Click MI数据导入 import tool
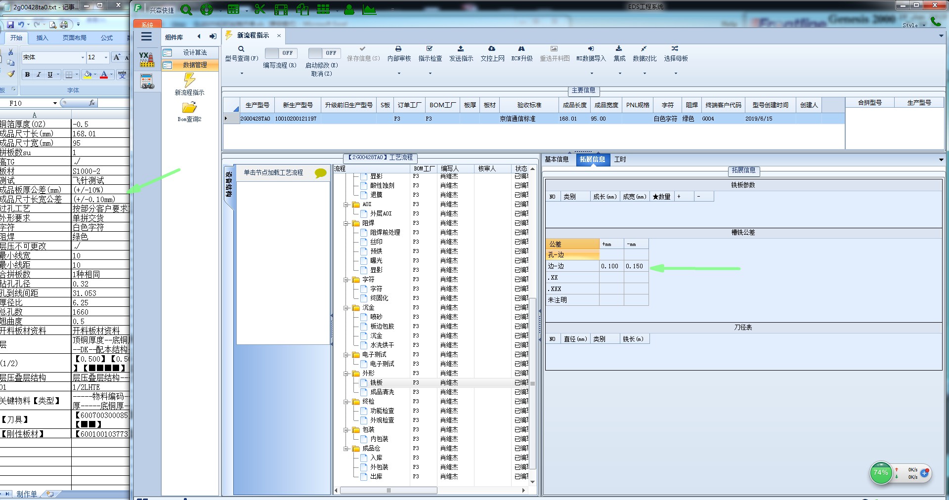 pyautogui.click(x=591, y=54)
